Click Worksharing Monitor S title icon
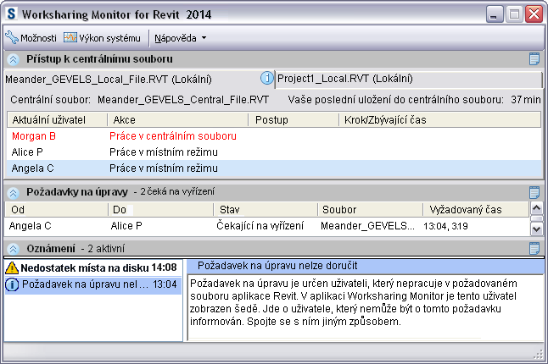Viewport: 548px width, 364px height. click(12, 14)
